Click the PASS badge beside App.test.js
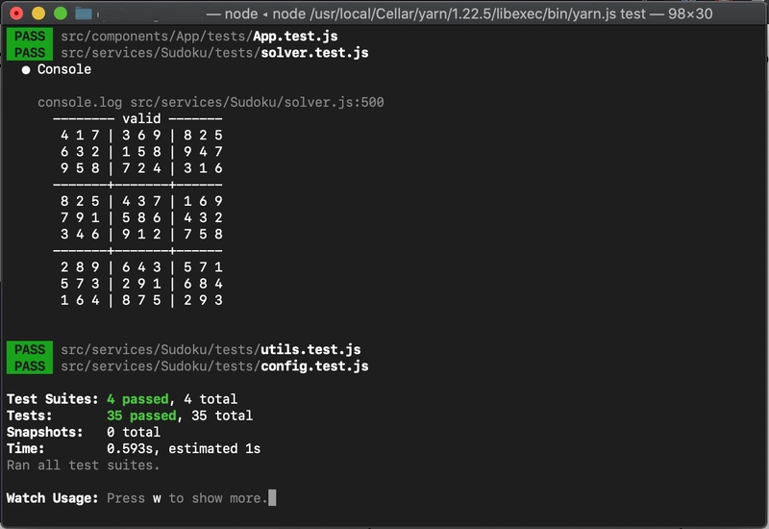 click(x=30, y=37)
